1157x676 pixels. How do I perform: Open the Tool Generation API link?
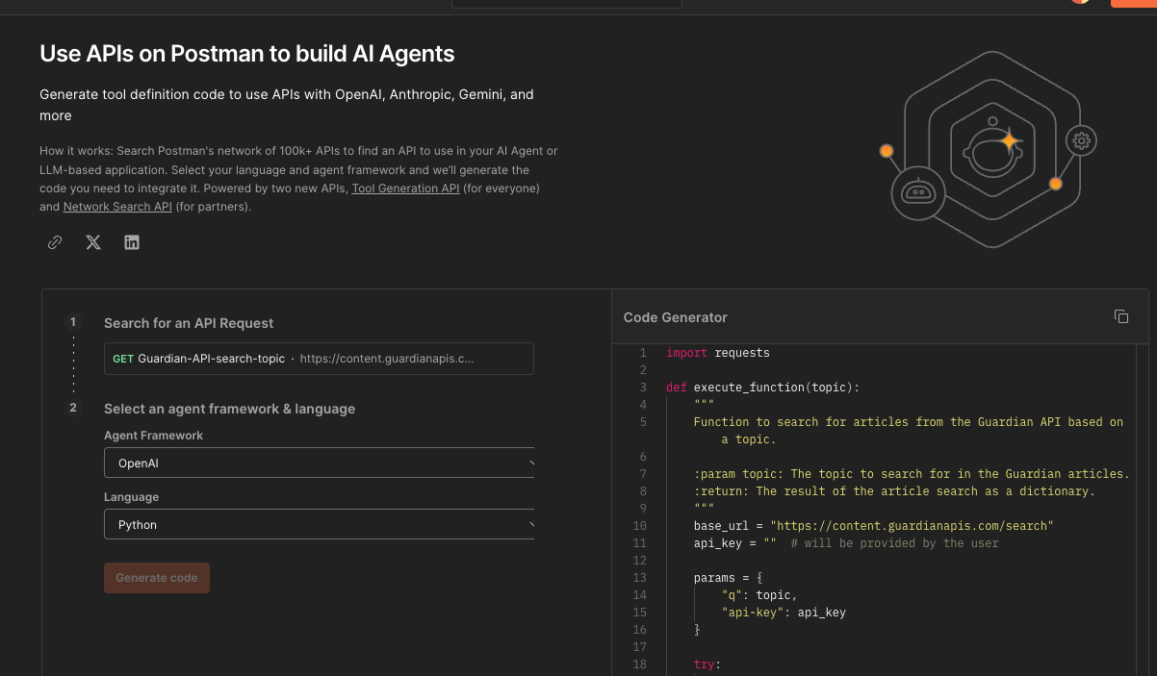click(x=405, y=188)
